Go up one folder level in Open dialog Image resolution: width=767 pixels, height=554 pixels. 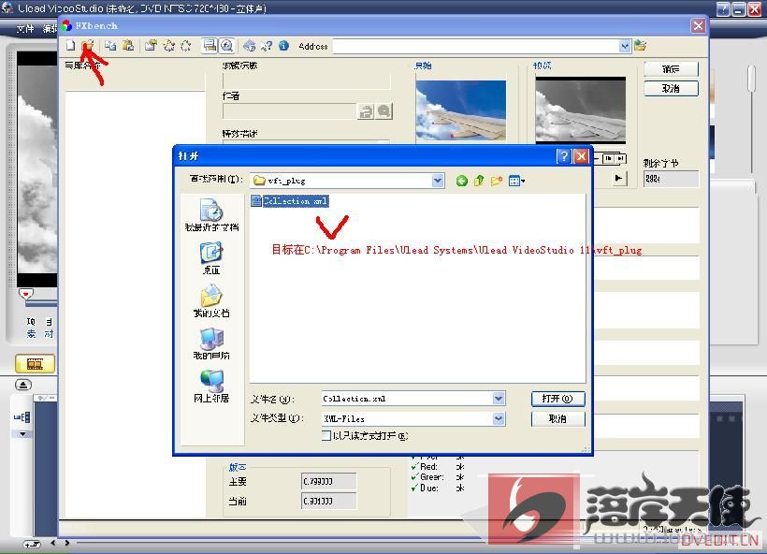479,181
